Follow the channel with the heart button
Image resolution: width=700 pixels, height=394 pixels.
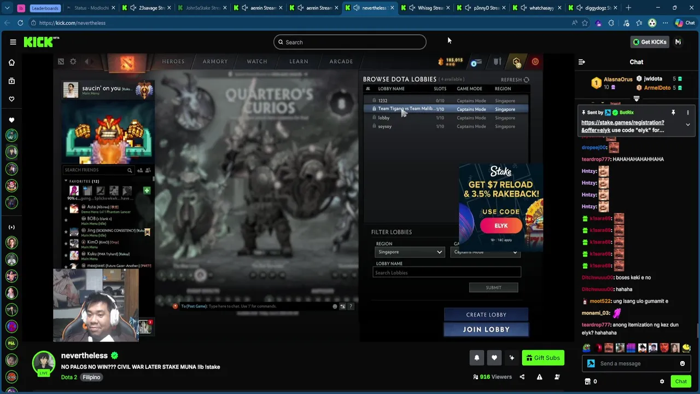click(x=494, y=358)
